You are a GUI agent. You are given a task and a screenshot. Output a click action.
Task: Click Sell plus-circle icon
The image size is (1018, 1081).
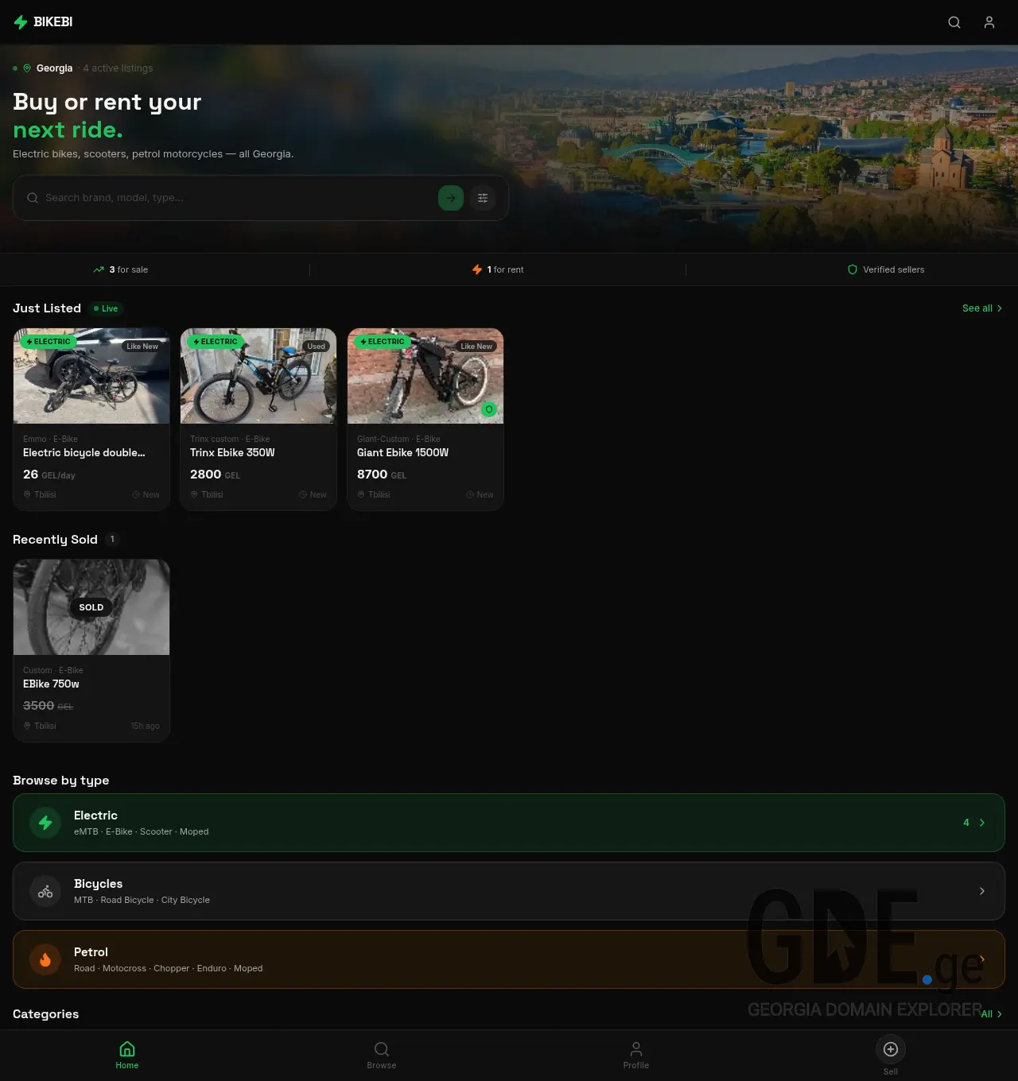pos(891,1049)
